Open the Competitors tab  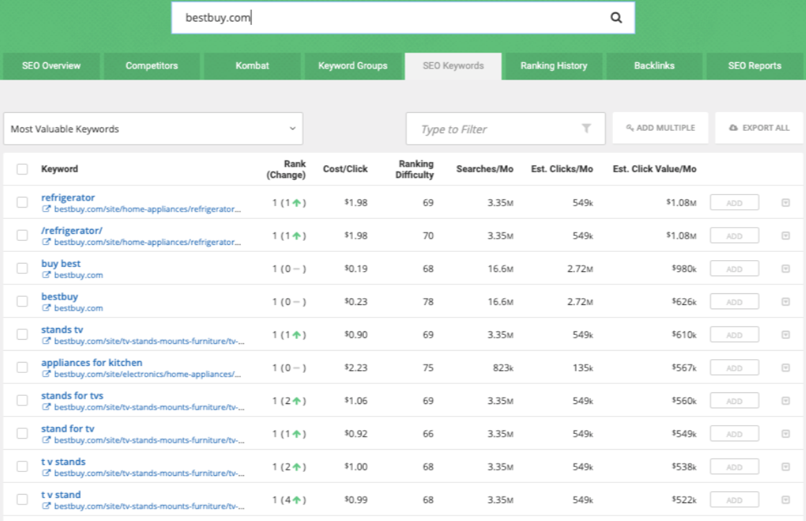[x=152, y=66]
